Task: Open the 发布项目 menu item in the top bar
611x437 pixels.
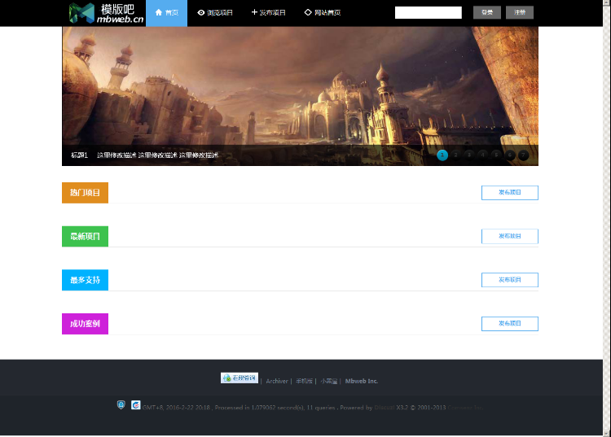Action: (x=269, y=13)
